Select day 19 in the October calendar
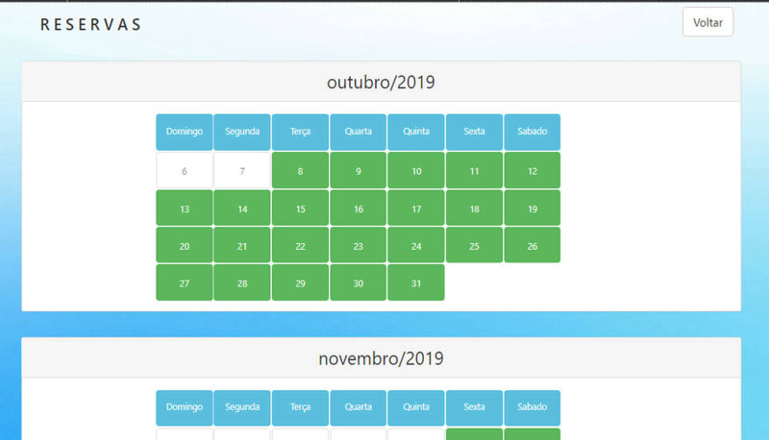The width and height of the screenshot is (769, 440). pyautogui.click(x=532, y=208)
